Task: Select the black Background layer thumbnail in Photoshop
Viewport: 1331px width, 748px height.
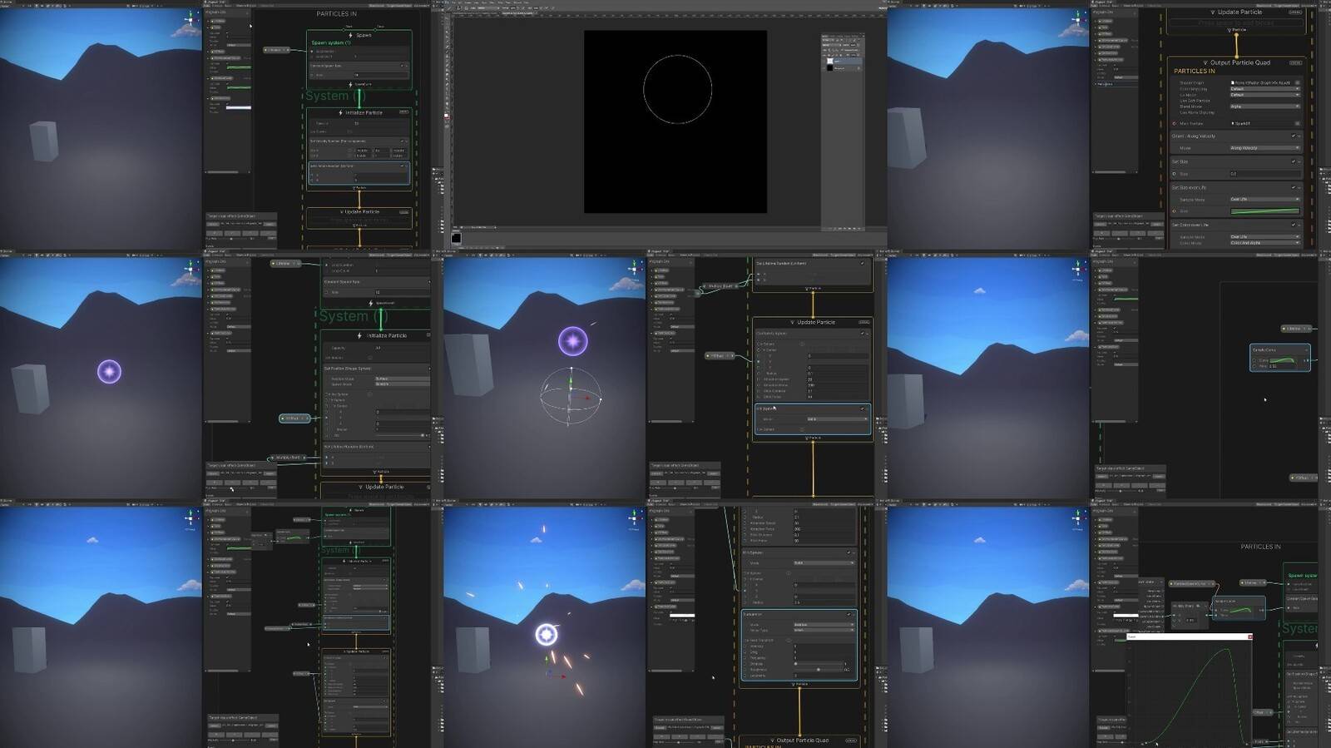Action: (x=829, y=68)
